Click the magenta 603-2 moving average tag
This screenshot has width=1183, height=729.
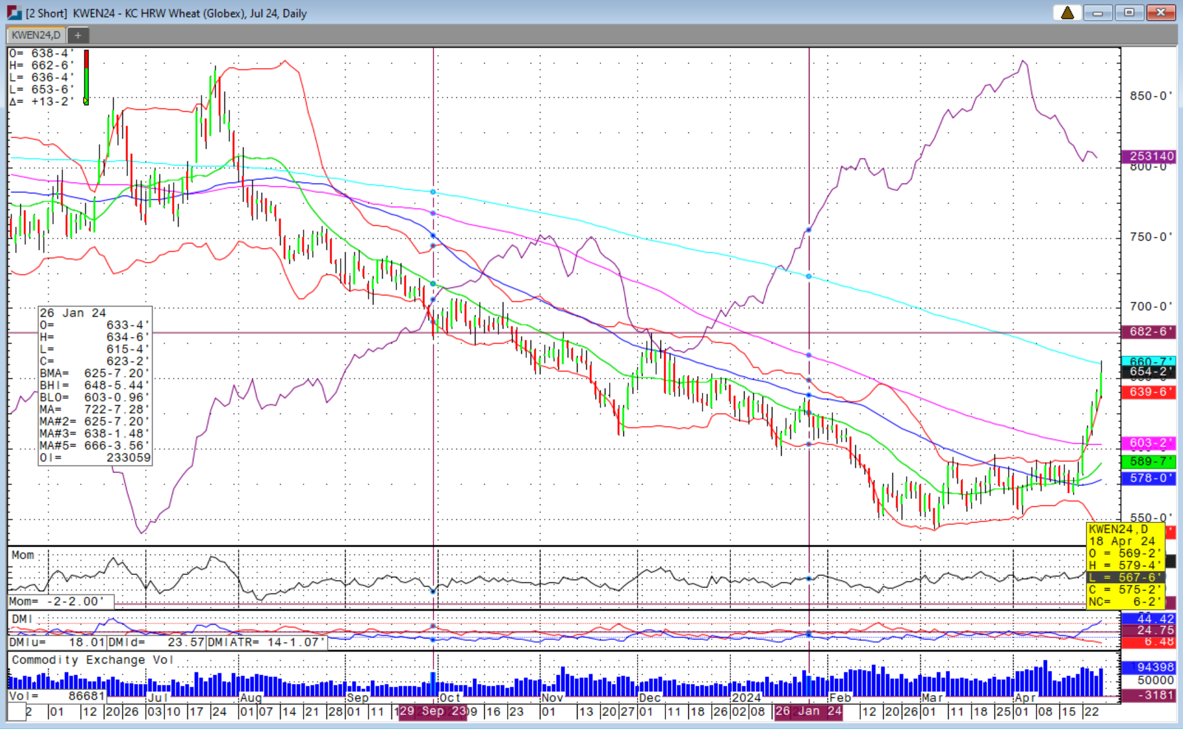(1148, 443)
